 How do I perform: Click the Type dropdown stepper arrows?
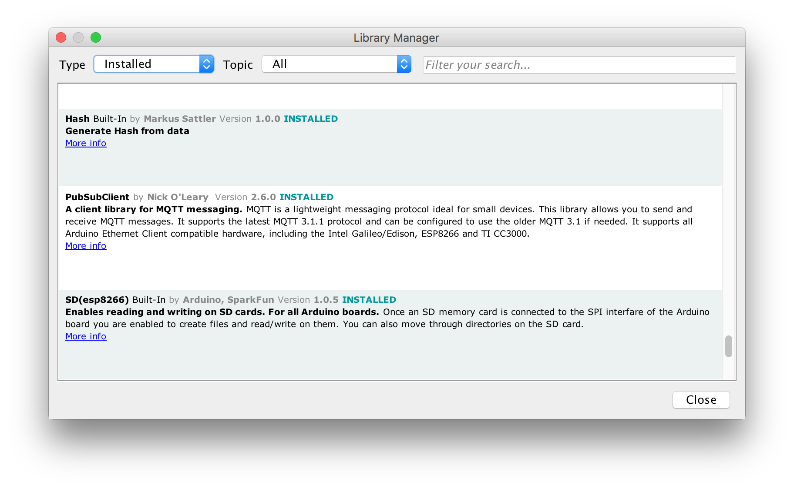(x=207, y=64)
